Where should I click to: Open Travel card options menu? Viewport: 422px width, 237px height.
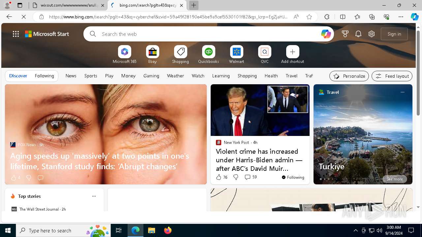coord(402,92)
